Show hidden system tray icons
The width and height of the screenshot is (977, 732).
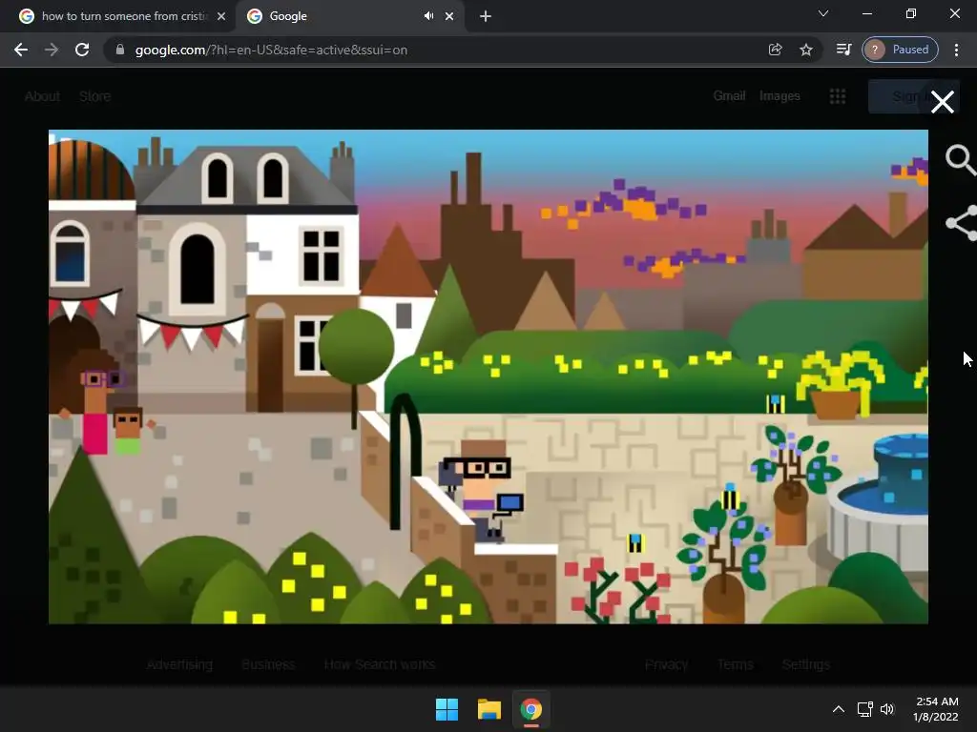coord(839,709)
